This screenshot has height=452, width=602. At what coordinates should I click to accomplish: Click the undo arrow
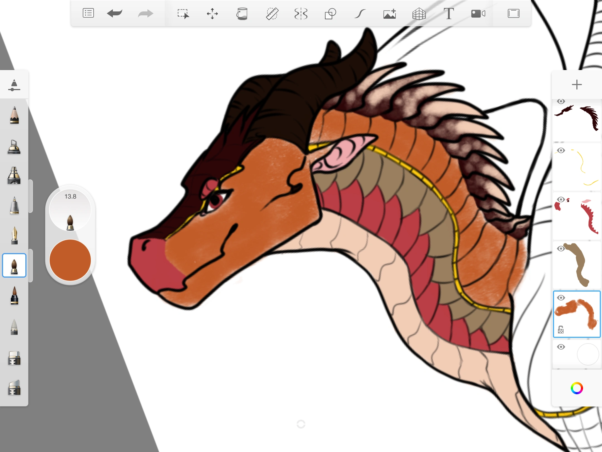coord(115,13)
